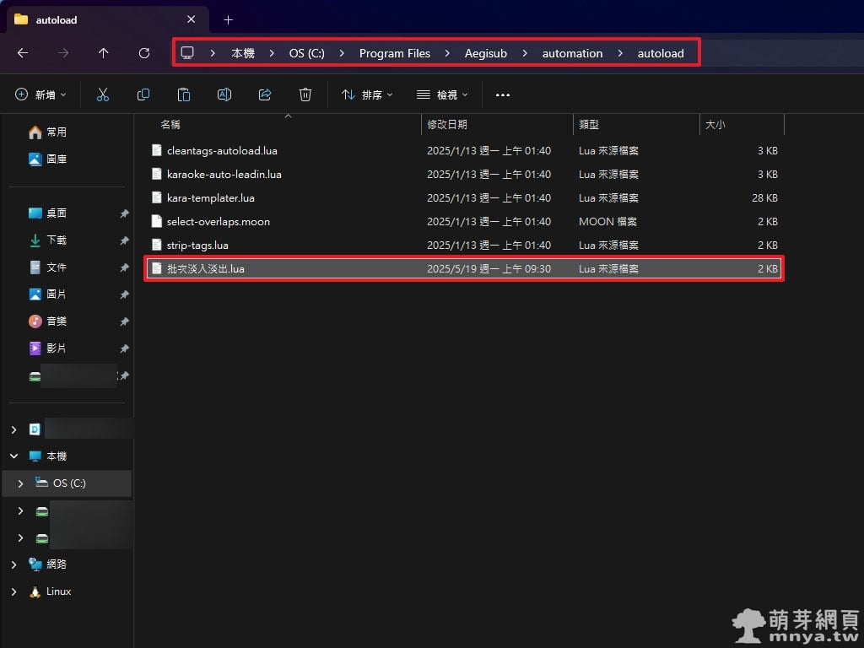Click the Delete trash can icon
Screen dimensions: 864x648
305,94
